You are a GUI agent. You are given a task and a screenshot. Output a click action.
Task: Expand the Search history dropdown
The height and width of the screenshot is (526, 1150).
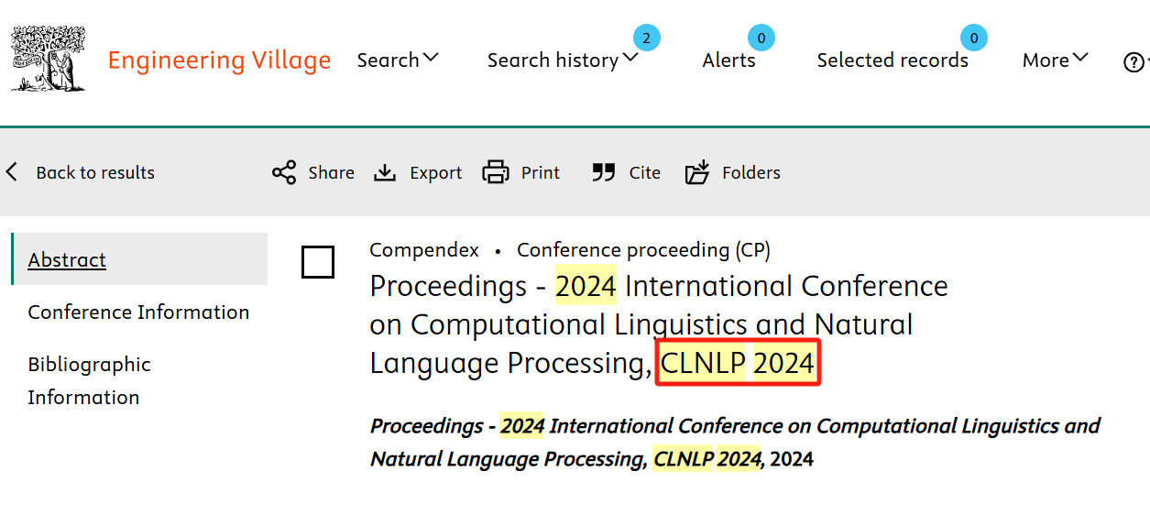562,60
